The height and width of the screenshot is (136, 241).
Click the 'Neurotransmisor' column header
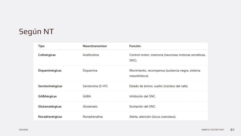[95, 46]
